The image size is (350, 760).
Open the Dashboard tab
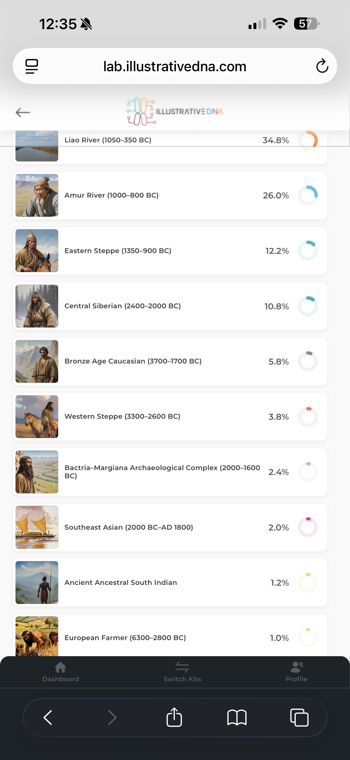point(61,672)
